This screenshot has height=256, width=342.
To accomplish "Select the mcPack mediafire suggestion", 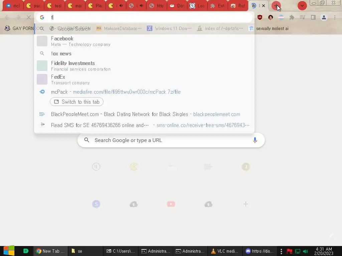I will (x=144, y=92).
